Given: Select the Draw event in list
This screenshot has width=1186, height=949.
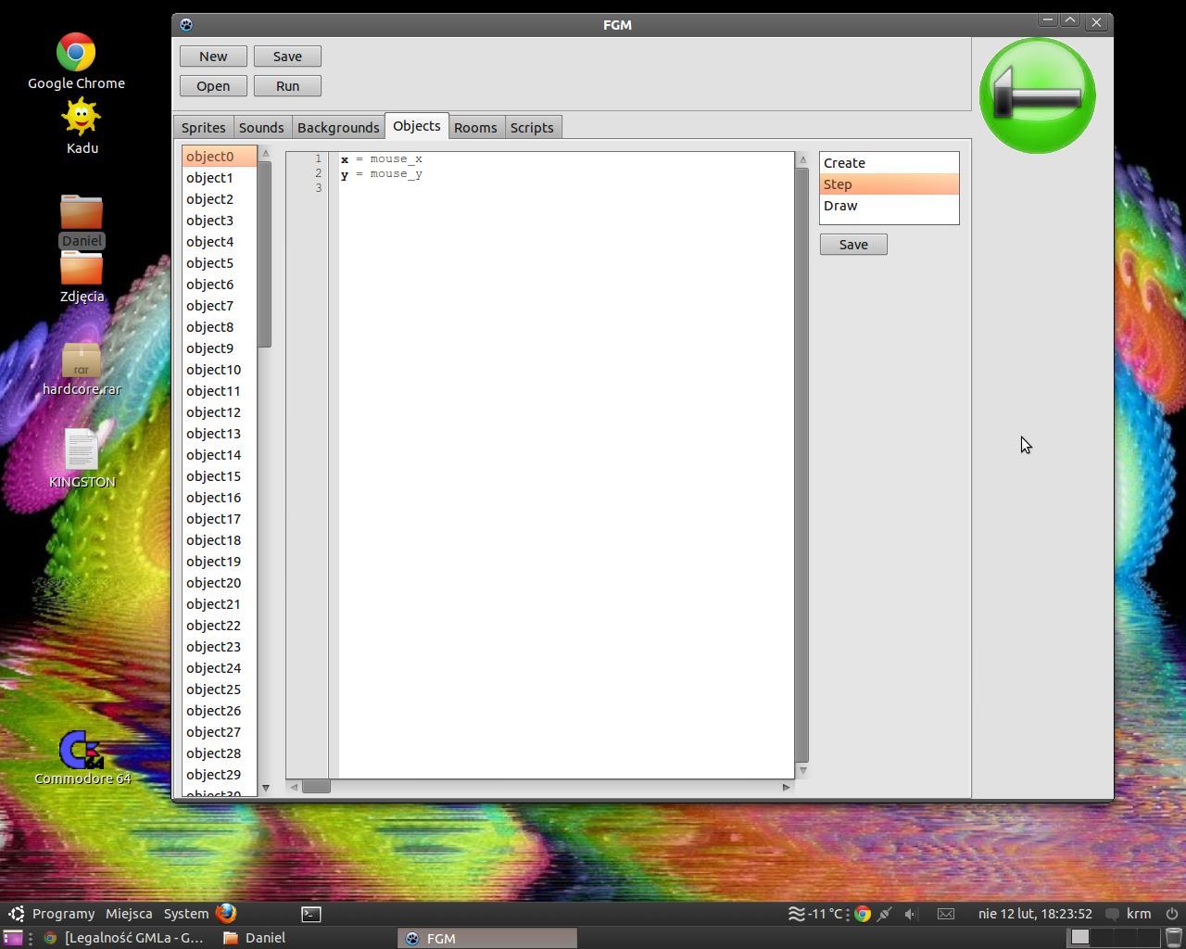Looking at the screenshot, I should 841,206.
